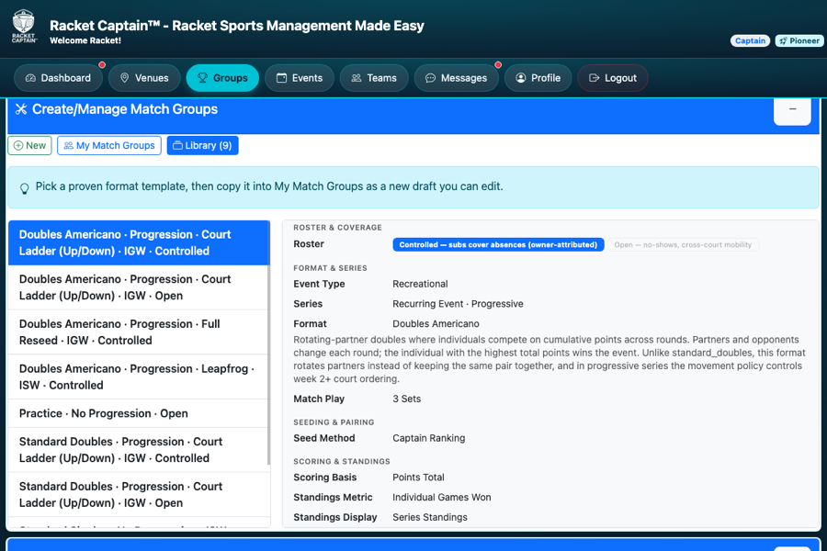Open the Profile tab

pos(538,78)
